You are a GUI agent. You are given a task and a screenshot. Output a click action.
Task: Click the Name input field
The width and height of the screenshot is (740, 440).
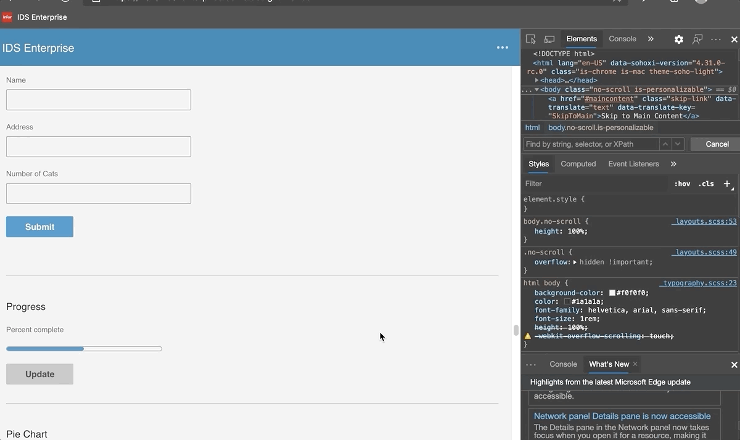[99, 100]
